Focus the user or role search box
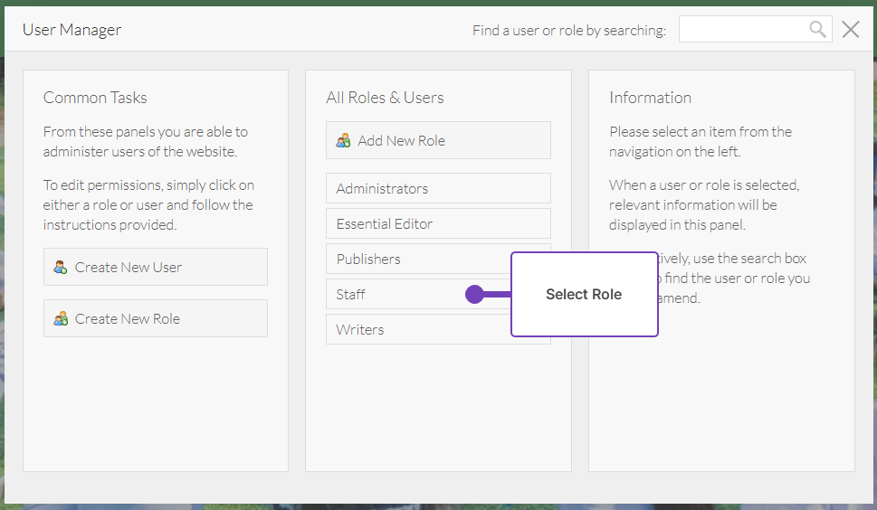Screen dimensions: 877x510 [742, 30]
